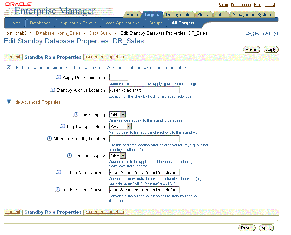Click info icon beside DB File Name Convert
Image resolution: width=291 pixels, height=235 pixels.
click(x=59, y=172)
